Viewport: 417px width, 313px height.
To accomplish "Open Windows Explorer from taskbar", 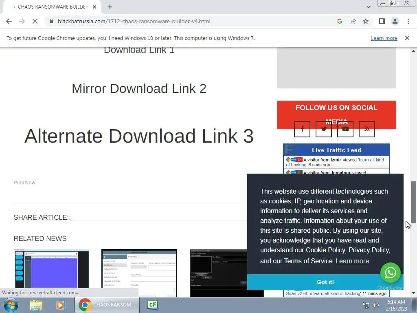I will 36,305.
